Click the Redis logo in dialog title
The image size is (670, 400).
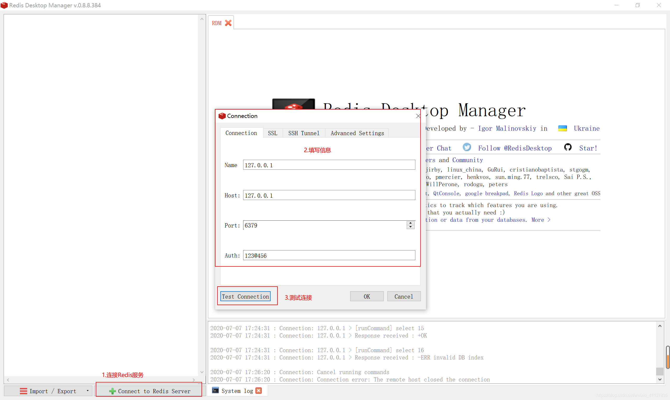222,116
